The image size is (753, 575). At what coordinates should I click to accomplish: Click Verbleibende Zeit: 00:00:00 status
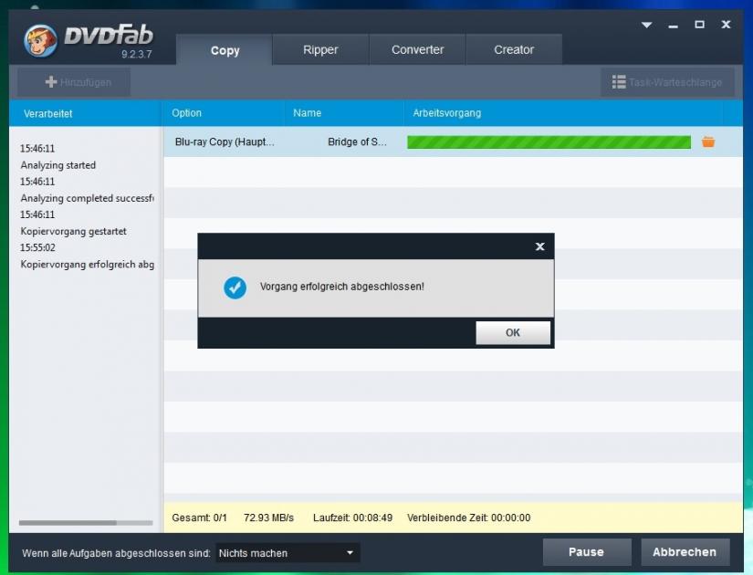click(469, 517)
